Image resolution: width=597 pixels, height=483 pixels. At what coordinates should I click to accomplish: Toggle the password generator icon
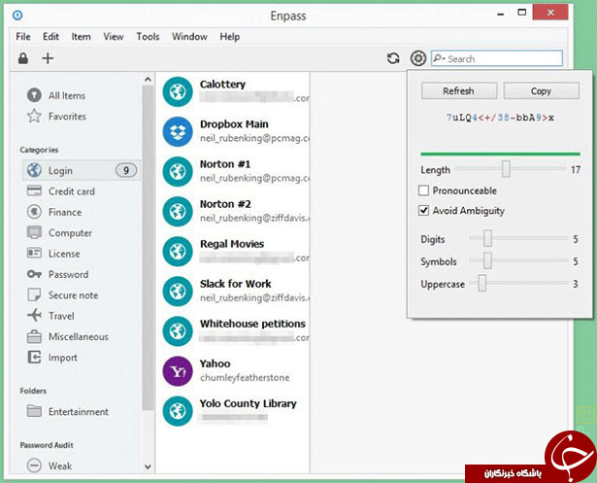click(x=418, y=58)
